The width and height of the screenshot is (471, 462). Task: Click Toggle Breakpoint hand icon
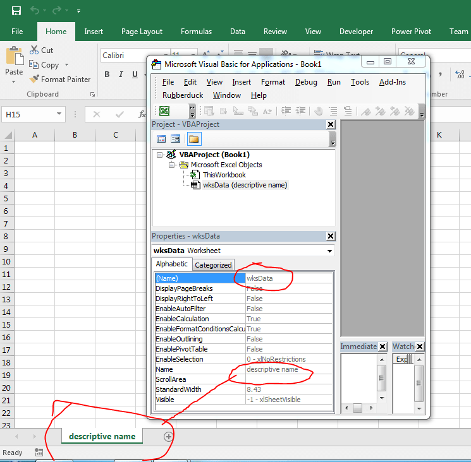point(319,111)
